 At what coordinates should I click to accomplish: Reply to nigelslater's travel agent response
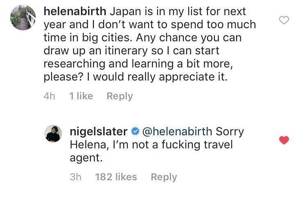tap(164, 177)
